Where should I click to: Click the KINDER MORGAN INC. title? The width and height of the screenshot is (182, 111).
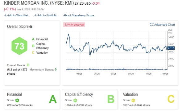(39, 3)
